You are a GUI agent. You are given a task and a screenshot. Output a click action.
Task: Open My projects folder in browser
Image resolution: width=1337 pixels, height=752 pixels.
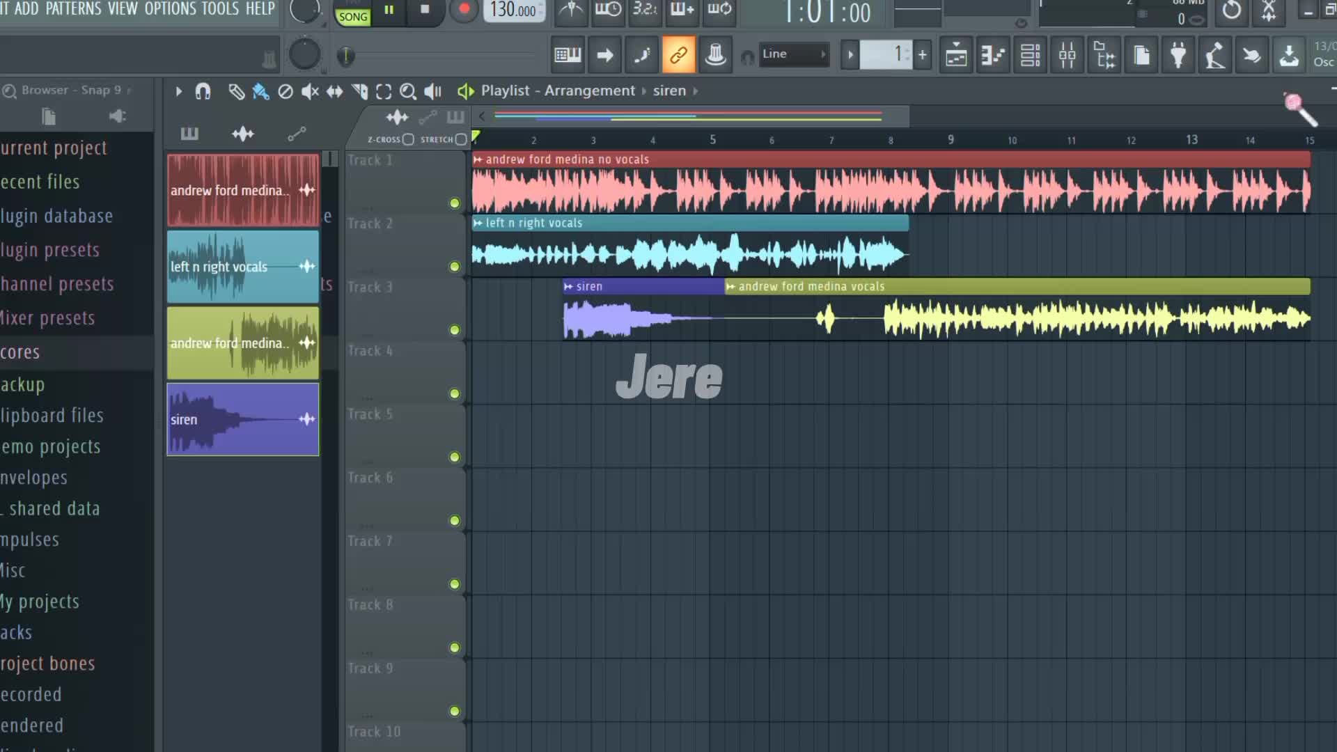click(x=40, y=602)
